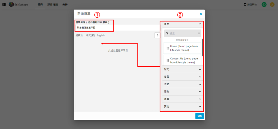Expand the 帖文 section
This screenshot has width=278, height=129.
pyautogui.click(x=200, y=70)
